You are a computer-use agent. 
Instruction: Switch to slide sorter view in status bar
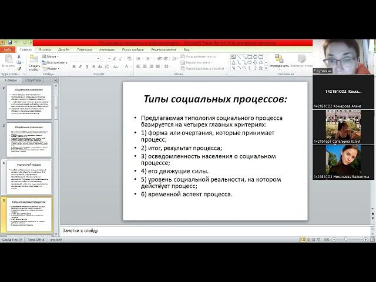[x=308, y=240]
